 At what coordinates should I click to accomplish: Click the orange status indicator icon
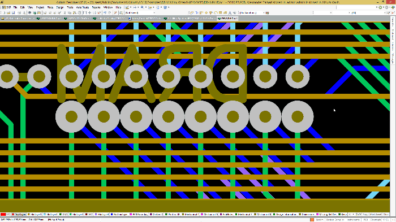312,220
